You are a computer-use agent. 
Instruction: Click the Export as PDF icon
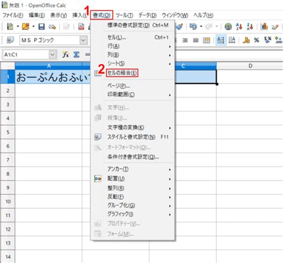81,27
